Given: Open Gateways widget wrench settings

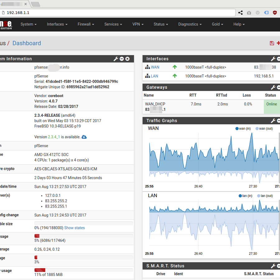Looking at the screenshot, I should (x=273, y=87).
